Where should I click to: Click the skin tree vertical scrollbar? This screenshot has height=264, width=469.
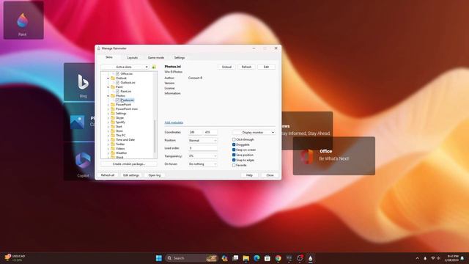[155, 136]
